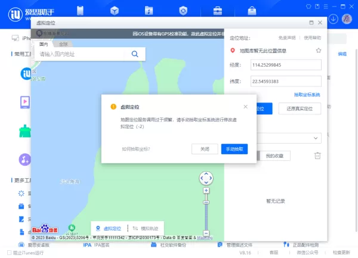Screen dimensions: 358x258
Task: Open the music folder icon in top bar
Action: 149,11
